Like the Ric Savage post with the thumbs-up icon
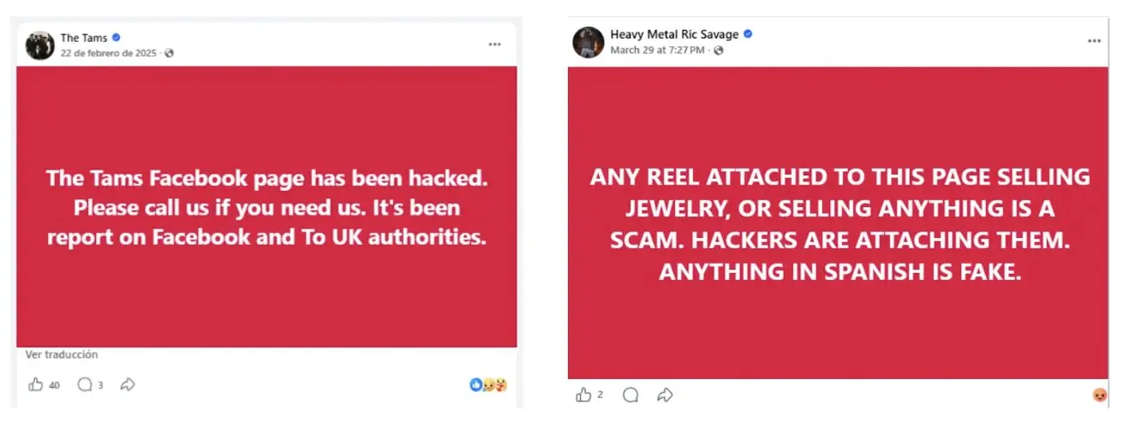 (x=583, y=394)
